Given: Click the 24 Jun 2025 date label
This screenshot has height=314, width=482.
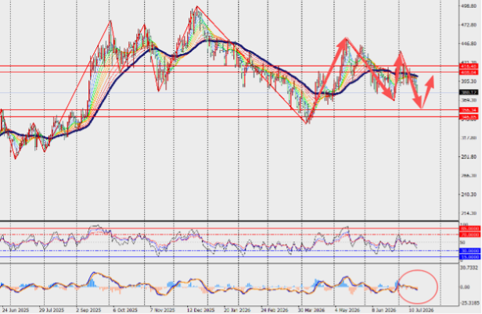Looking at the screenshot, I should (15, 310).
